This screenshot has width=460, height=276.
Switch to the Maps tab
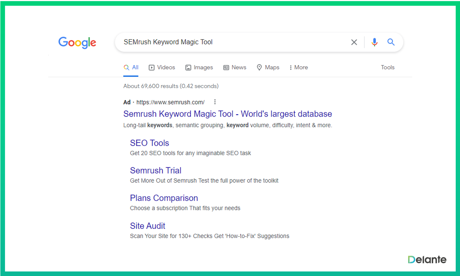[x=268, y=67]
